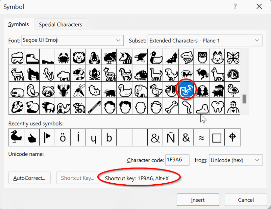Choose the duck from recently used symbols
The height and width of the screenshot is (209, 271).
point(16,137)
